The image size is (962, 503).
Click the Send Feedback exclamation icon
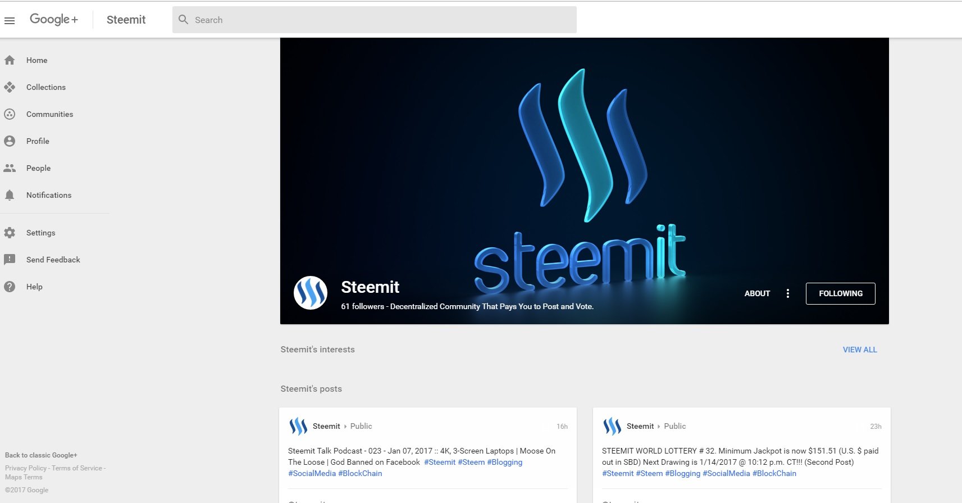click(x=10, y=260)
